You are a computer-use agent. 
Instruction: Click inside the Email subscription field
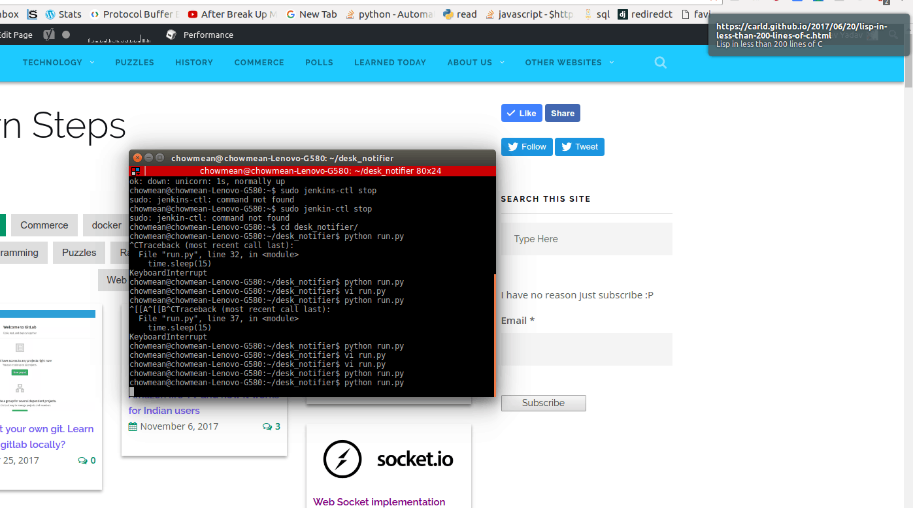coord(586,349)
